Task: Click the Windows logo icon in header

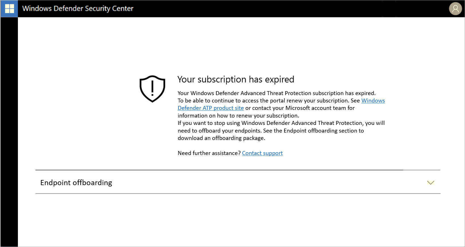Action: coord(9,9)
